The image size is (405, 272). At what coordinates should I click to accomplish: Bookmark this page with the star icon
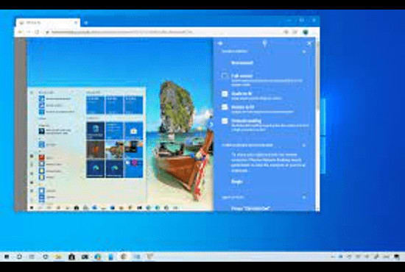[286, 32]
